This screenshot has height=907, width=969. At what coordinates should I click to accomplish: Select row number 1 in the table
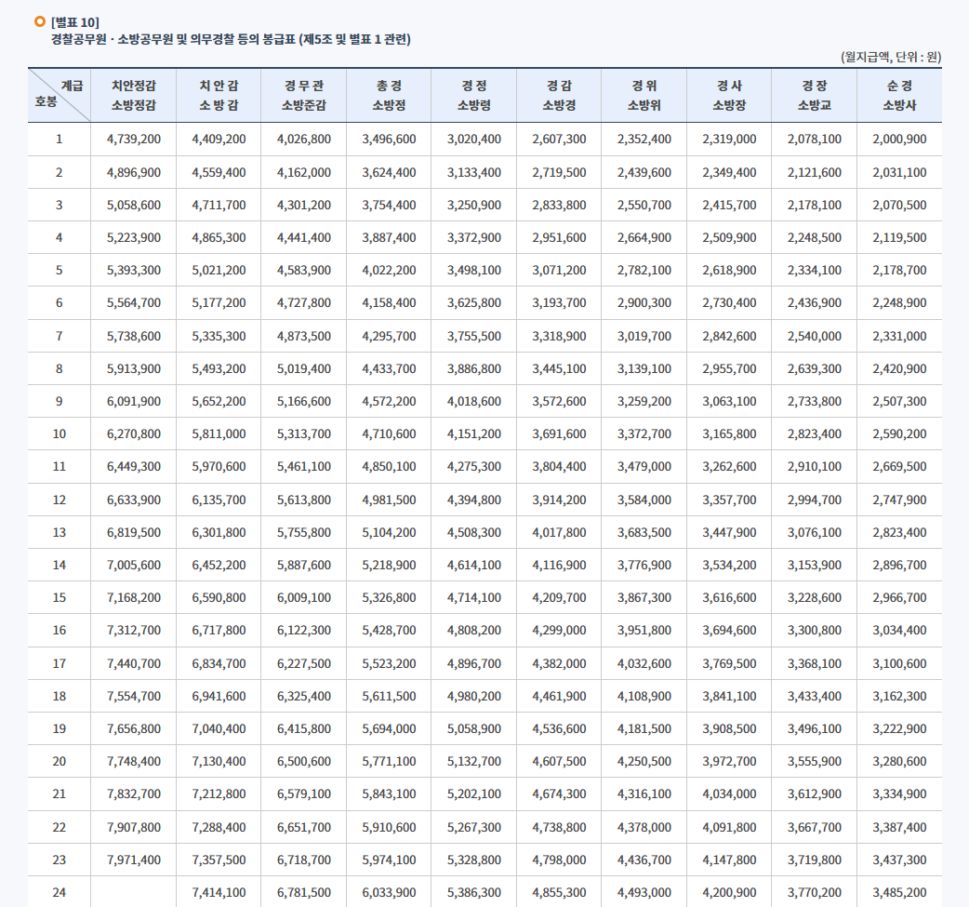60,138
